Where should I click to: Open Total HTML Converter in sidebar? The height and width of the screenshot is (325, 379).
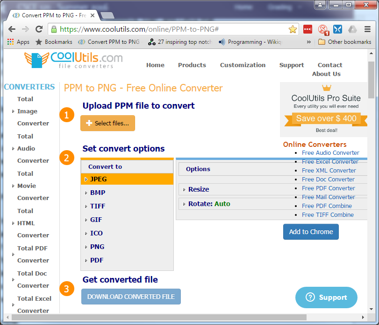pos(33,223)
